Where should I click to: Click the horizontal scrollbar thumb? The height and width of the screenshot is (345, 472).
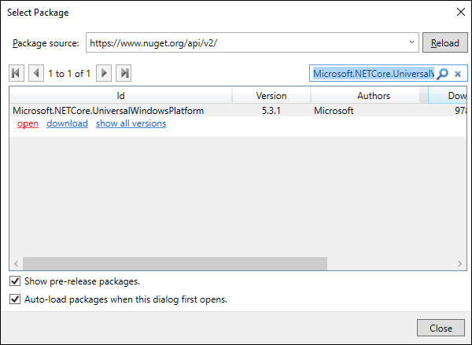[175, 263]
